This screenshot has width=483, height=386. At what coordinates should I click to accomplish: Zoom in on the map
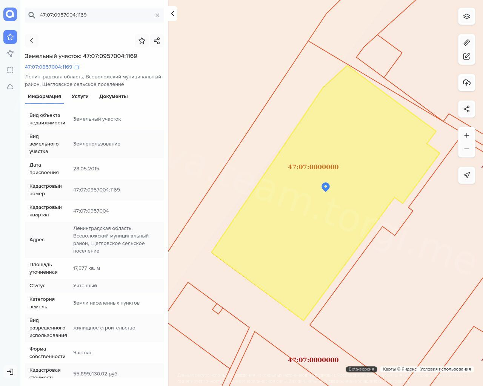pyautogui.click(x=466, y=135)
